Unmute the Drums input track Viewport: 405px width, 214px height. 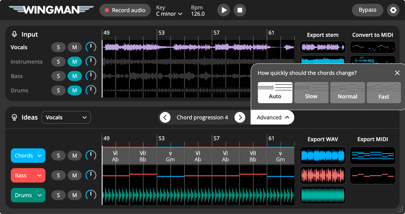tap(75, 90)
